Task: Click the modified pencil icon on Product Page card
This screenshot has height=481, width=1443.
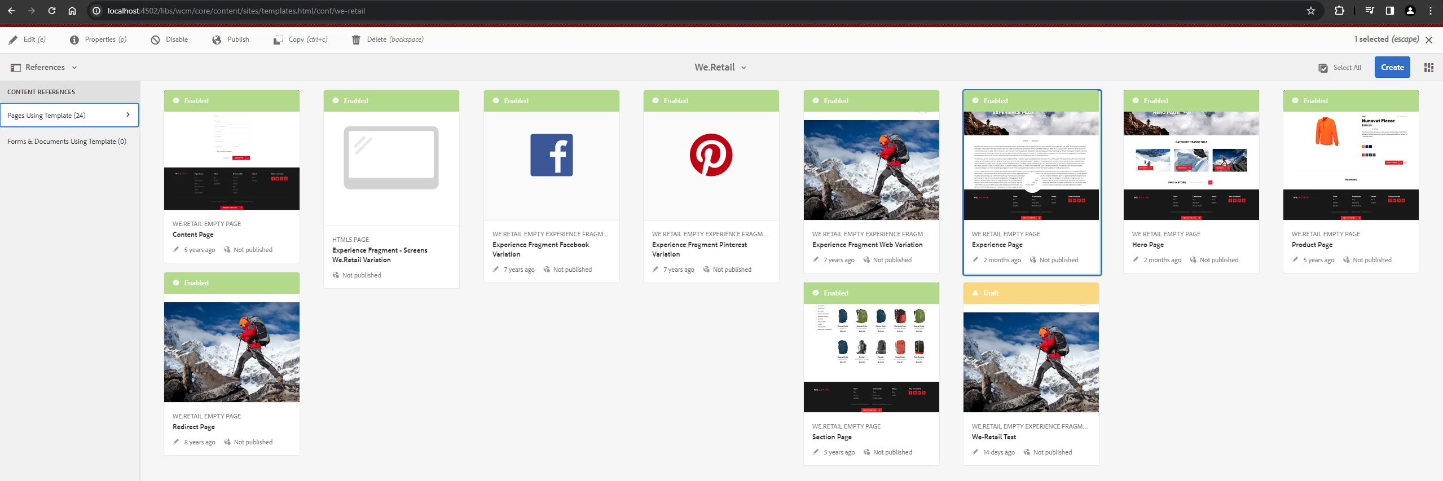Action: click(x=1295, y=260)
